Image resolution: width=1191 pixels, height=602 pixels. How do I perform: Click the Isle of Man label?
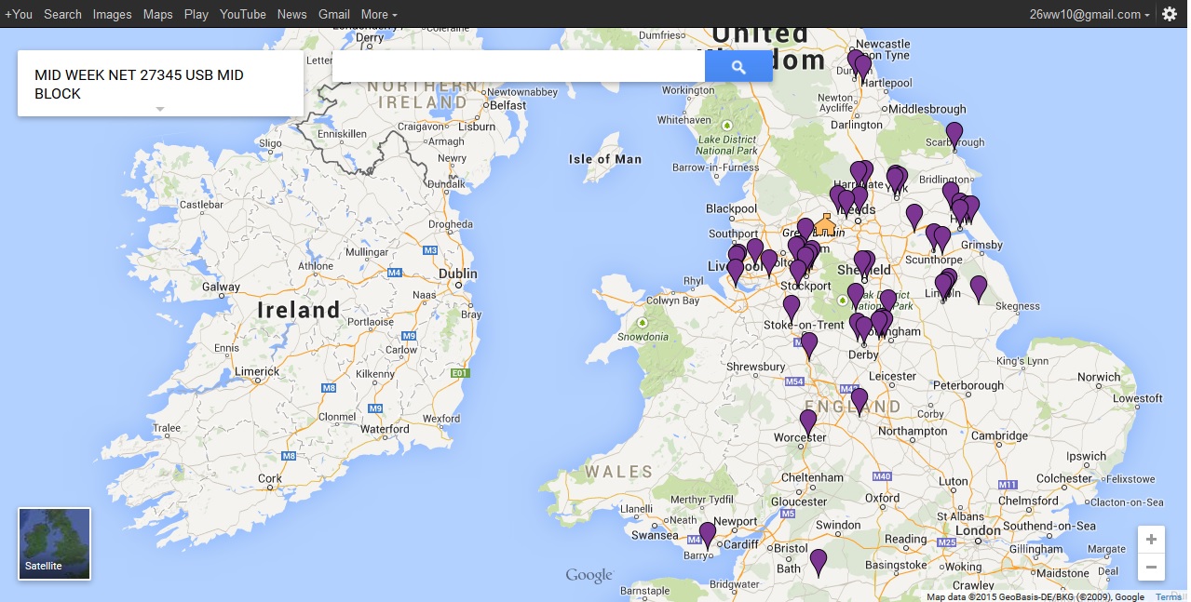tap(605, 159)
